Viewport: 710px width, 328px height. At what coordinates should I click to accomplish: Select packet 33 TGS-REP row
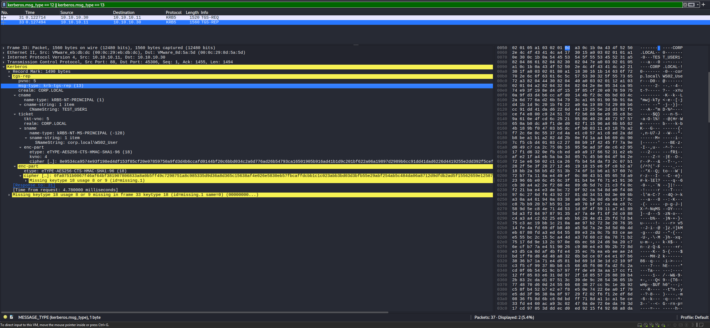coord(355,22)
